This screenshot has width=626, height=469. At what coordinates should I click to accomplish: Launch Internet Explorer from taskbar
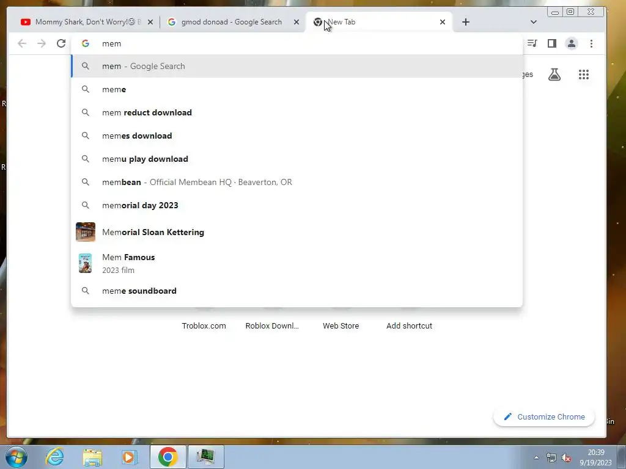pyautogui.click(x=54, y=457)
